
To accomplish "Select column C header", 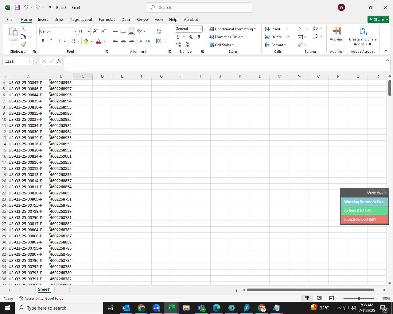I will click(83, 76).
